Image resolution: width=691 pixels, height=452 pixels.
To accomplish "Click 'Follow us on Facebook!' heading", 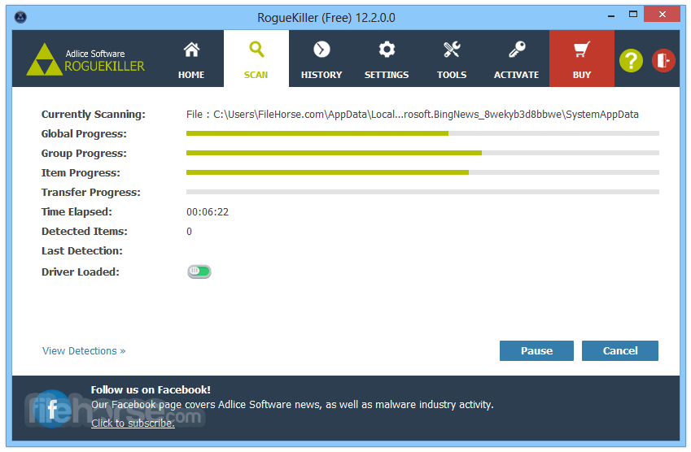I will [x=151, y=390].
